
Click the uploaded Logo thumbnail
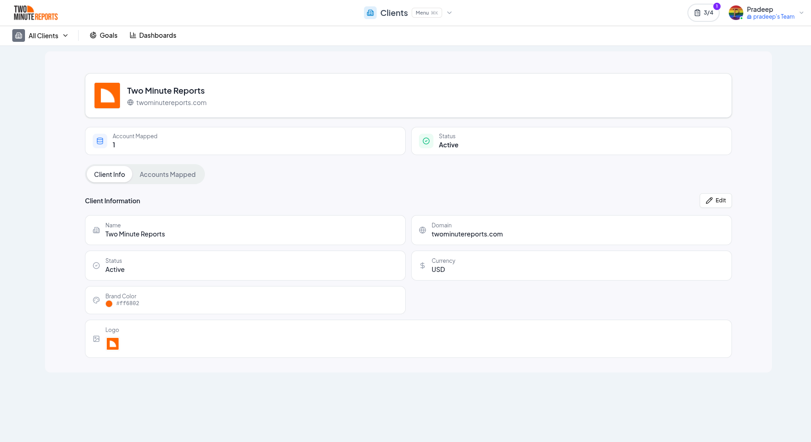pyautogui.click(x=112, y=344)
